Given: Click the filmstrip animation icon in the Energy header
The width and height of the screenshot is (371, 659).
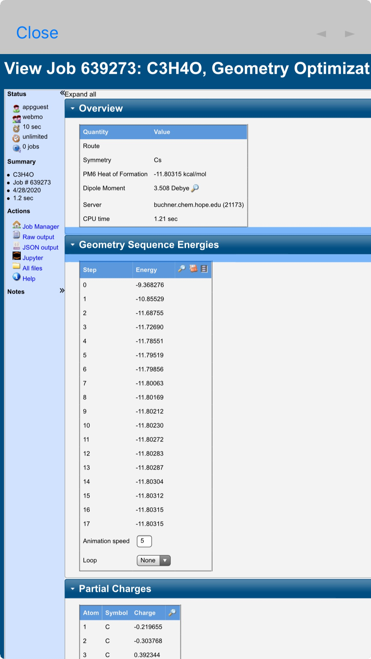Looking at the screenshot, I should coord(204,269).
